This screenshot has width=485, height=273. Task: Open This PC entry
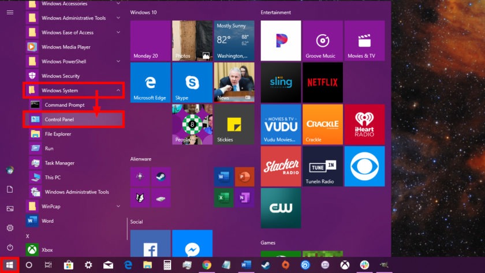[x=73, y=177]
